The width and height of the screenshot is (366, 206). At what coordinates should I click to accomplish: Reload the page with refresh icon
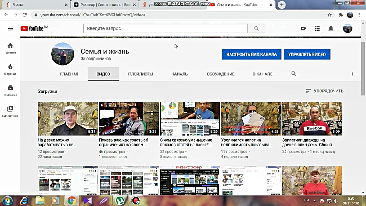click(x=25, y=15)
